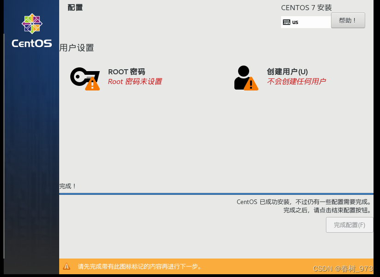Click the orange bar warning message text

(140, 266)
